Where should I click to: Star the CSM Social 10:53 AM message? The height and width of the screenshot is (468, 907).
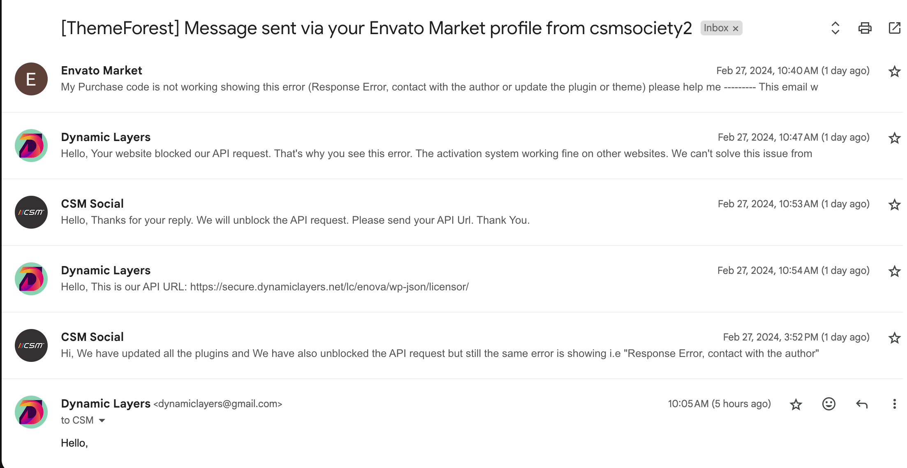pyautogui.click(x=894, y=205)
